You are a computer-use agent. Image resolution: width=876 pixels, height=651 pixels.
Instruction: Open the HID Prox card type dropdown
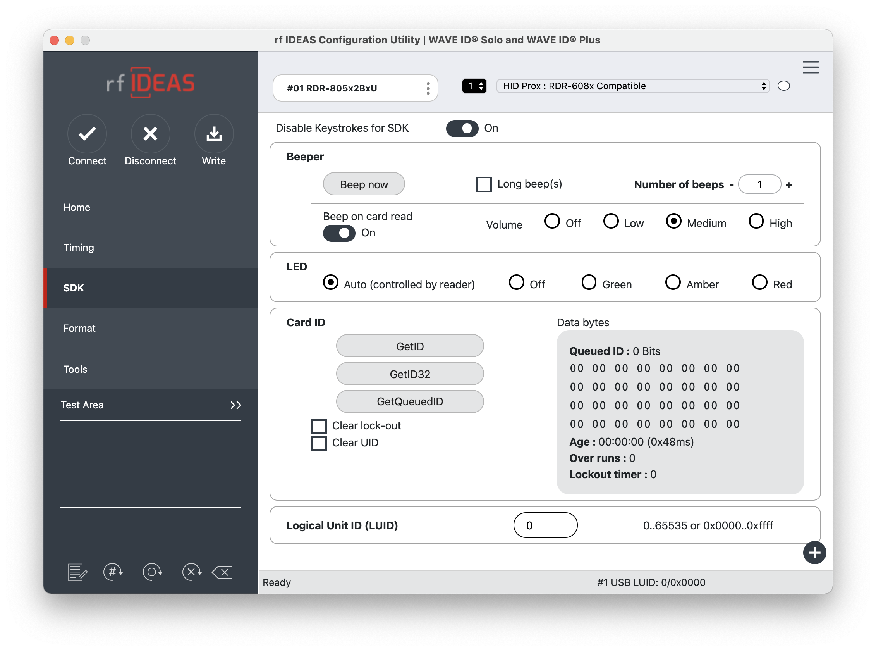[x=632, y=86]
